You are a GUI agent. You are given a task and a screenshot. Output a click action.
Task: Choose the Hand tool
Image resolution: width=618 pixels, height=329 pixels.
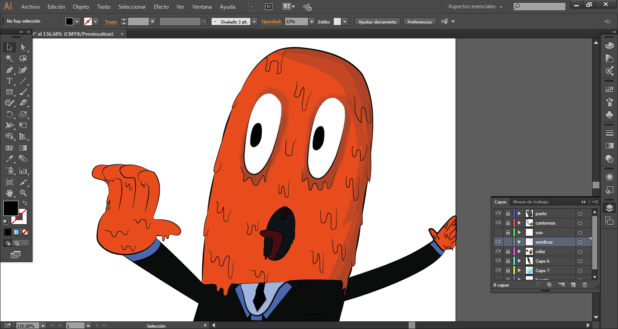click(x=9, y=193)
